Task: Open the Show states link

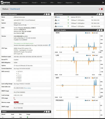Action: (27, 88)
